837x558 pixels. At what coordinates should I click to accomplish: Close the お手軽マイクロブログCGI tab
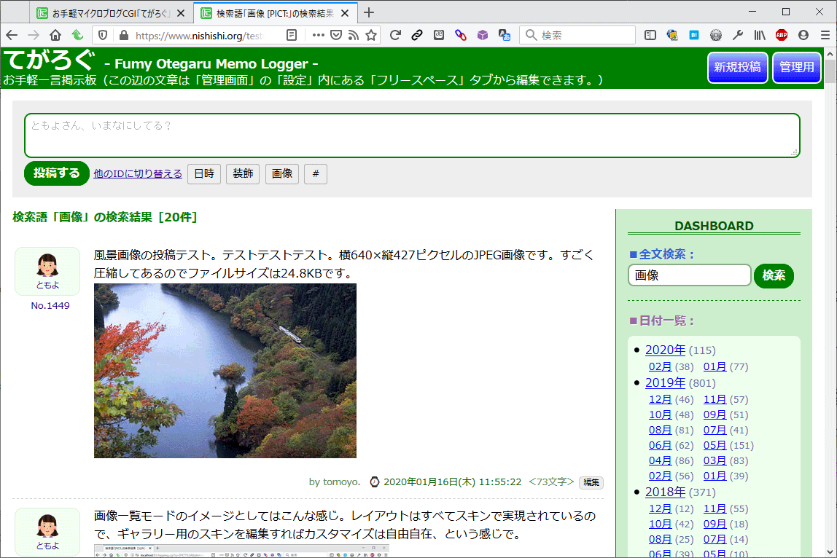181,13
